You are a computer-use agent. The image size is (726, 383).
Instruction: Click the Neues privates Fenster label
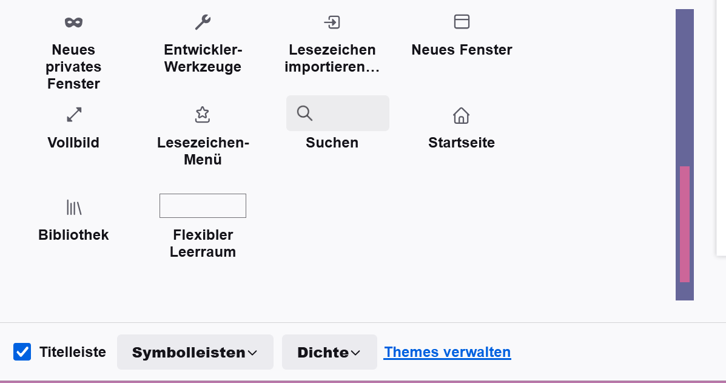(73, 67)
